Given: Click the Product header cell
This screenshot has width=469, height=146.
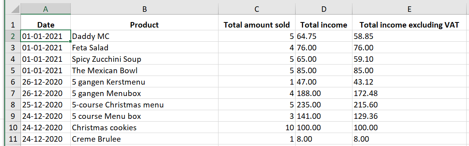Looking at the screenshot, I should coord(145,25).
